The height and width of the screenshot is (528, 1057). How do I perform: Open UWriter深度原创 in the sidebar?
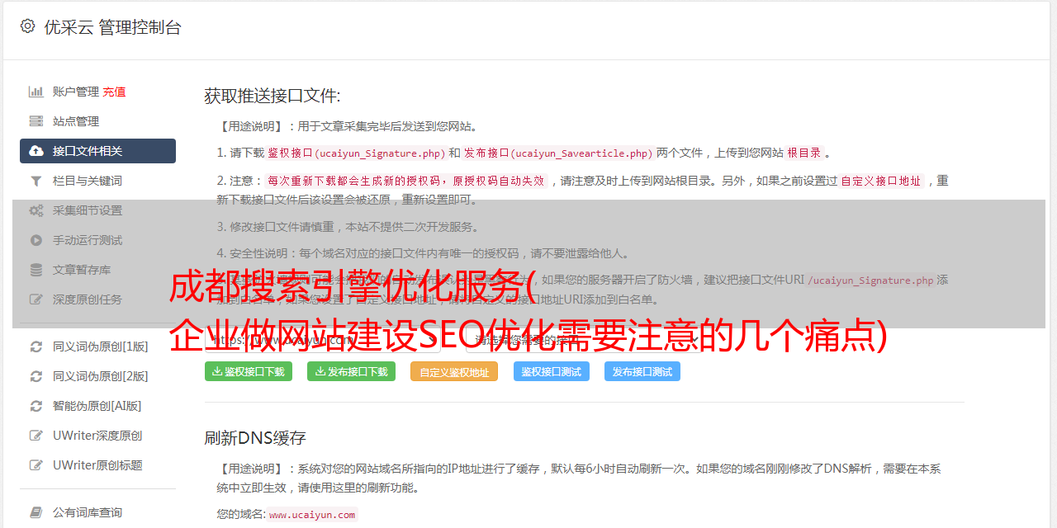pyautogui.click(x=97, y=436)
